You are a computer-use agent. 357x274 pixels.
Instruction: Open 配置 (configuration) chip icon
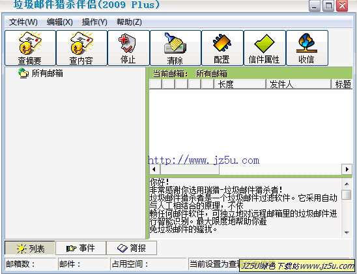coord(222,48)
